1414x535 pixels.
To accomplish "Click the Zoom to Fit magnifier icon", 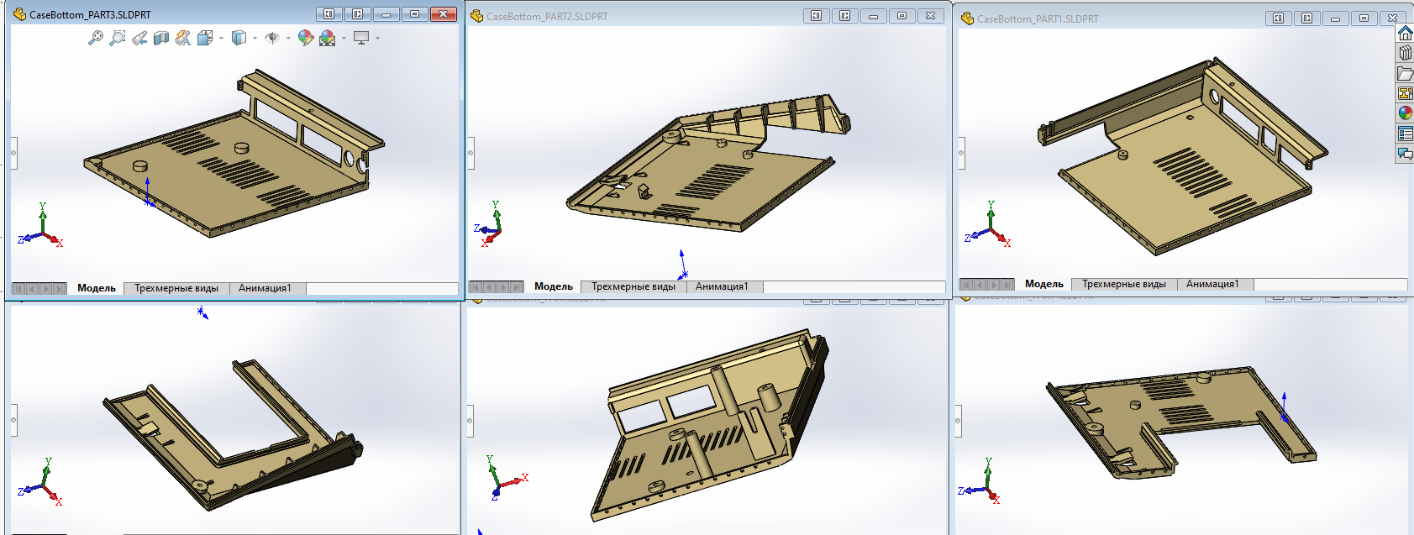I will click(x=96, y=38).
